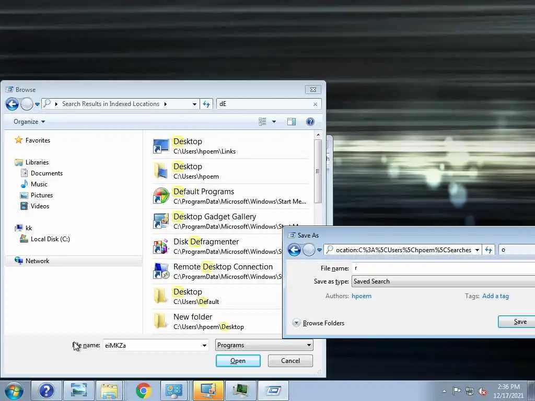Open the Programs file type dropdown
535x401 pixels.
[264, 345]
